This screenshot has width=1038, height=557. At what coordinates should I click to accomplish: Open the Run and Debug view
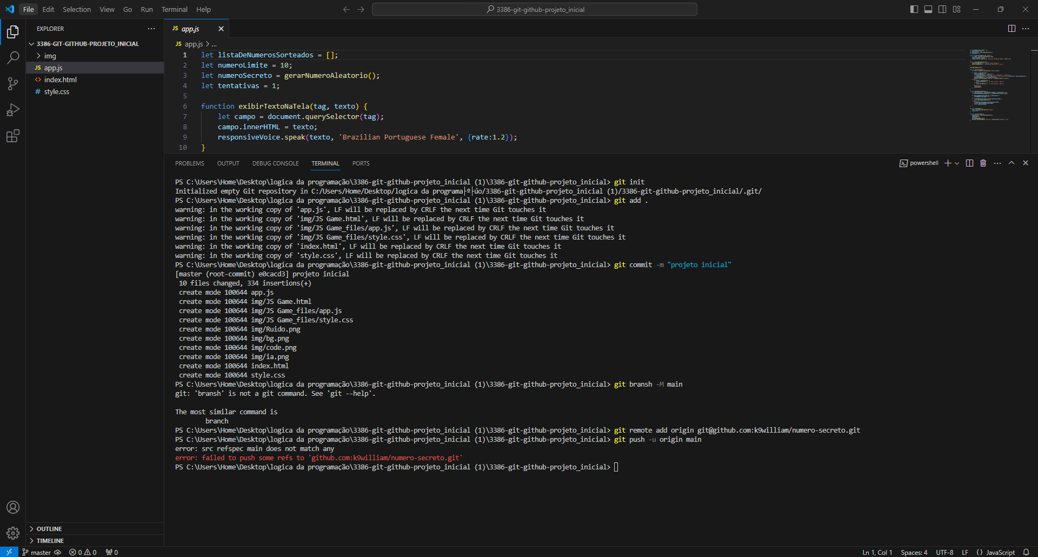[x=13, y=110]
